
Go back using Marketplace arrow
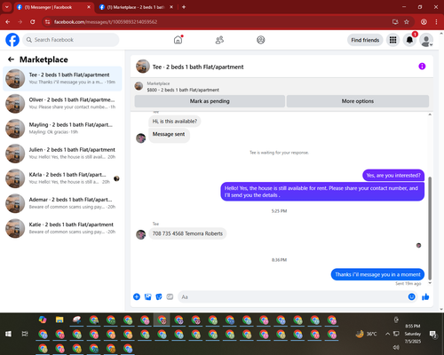pos(12,59)
